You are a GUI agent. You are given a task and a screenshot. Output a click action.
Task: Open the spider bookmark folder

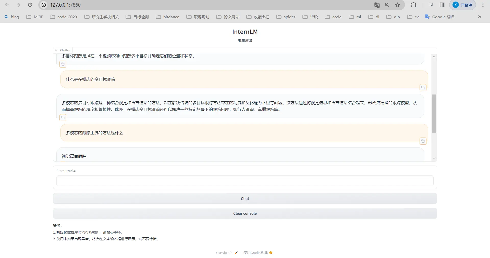point(286,17)
